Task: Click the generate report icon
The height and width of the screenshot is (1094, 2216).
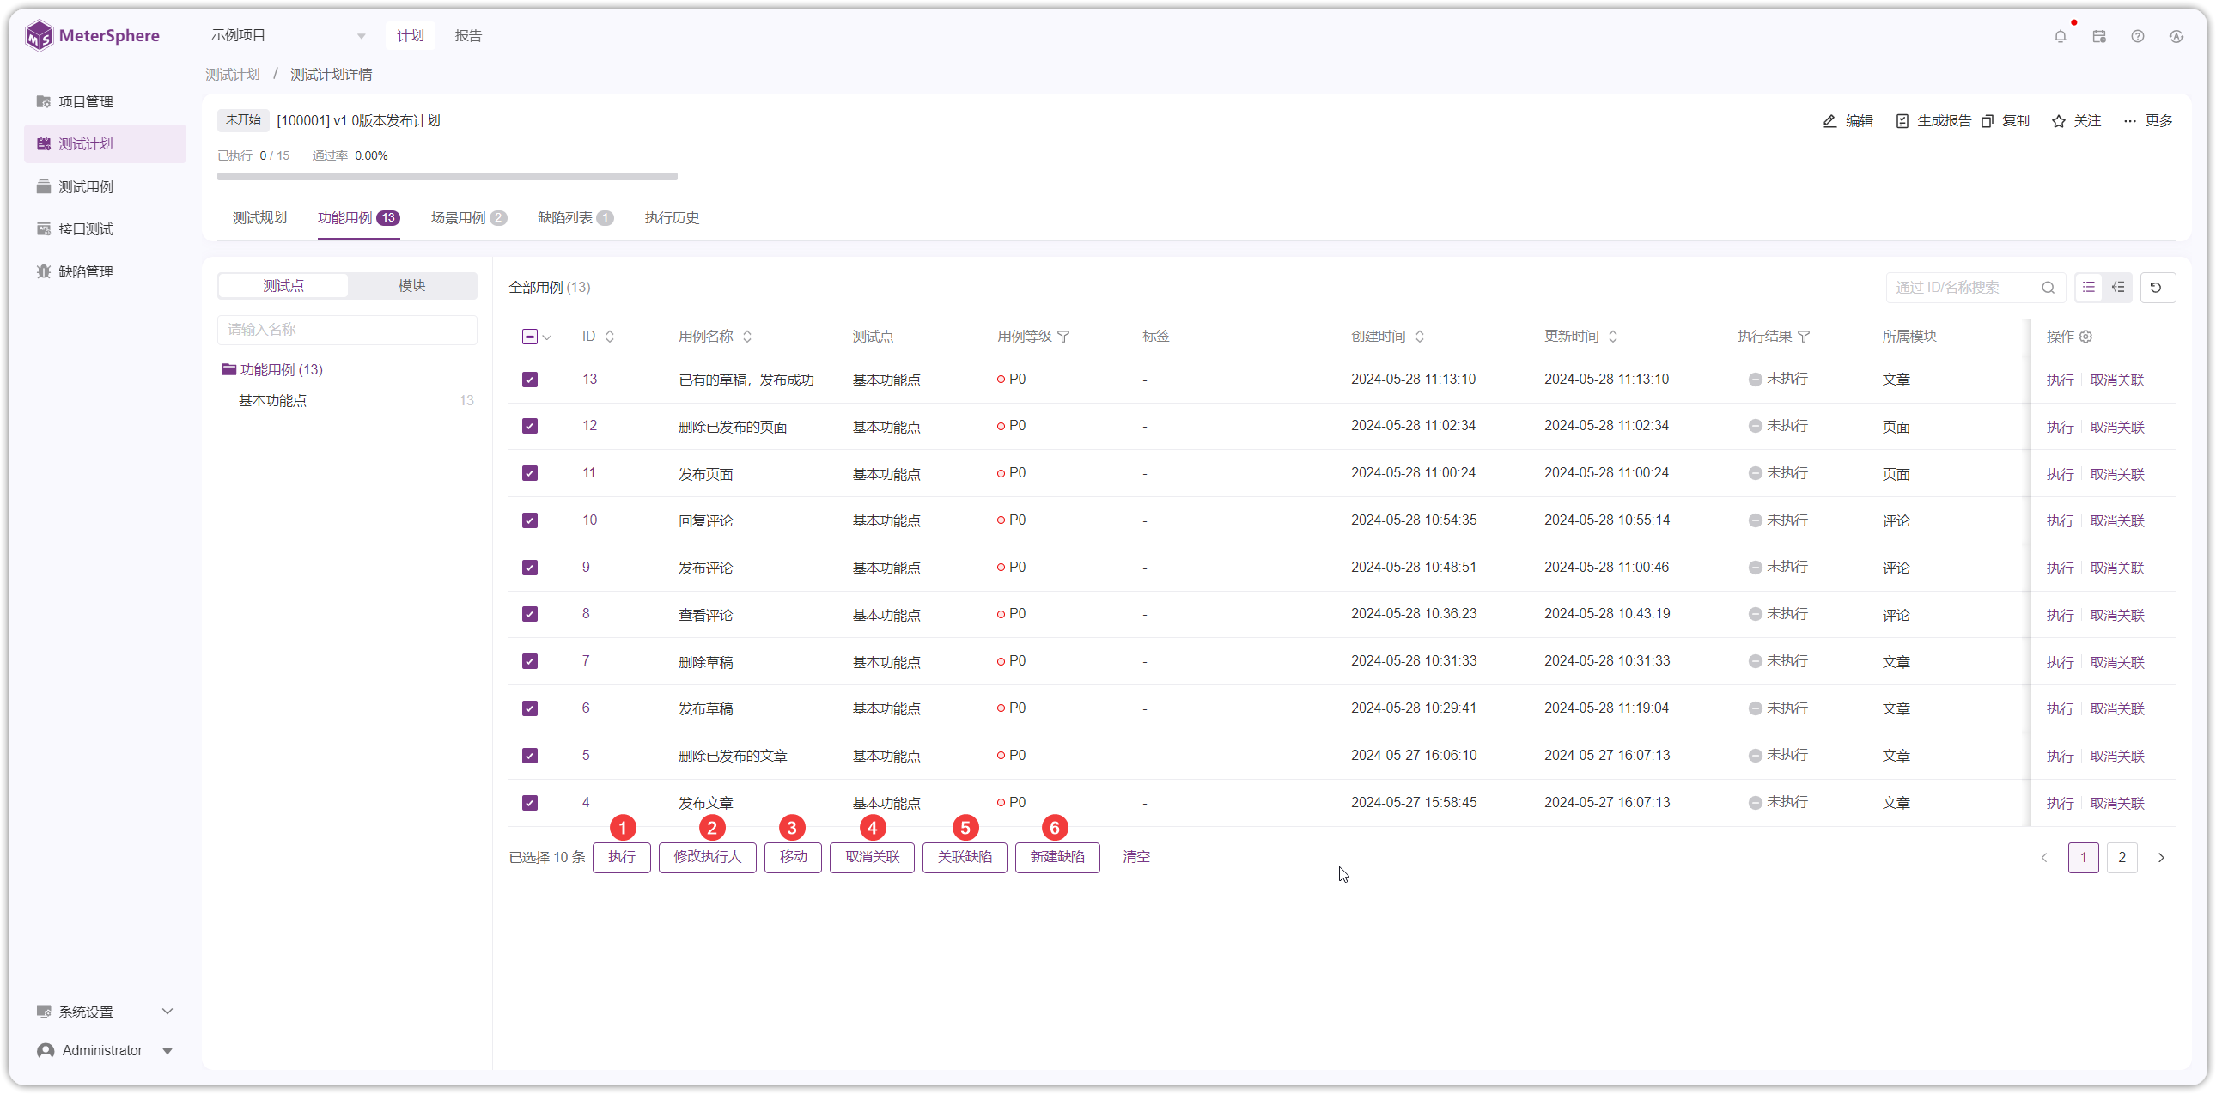Action: tap(1901, 120)
